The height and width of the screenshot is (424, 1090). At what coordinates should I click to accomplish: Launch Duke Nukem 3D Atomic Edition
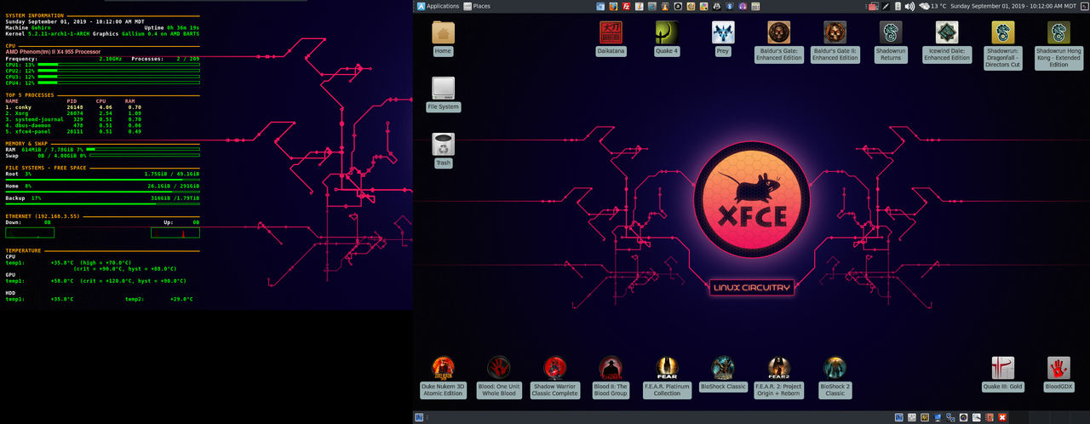[x=443, y=378]
